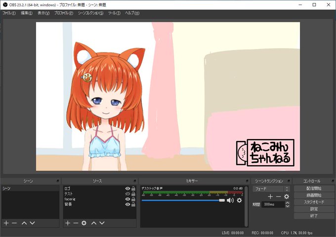
Task: Open the 編集(E) menu
Action: point(27,13)
